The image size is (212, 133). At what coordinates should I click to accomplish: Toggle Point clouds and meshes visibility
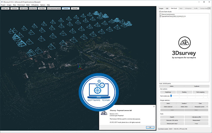point(54,8)
